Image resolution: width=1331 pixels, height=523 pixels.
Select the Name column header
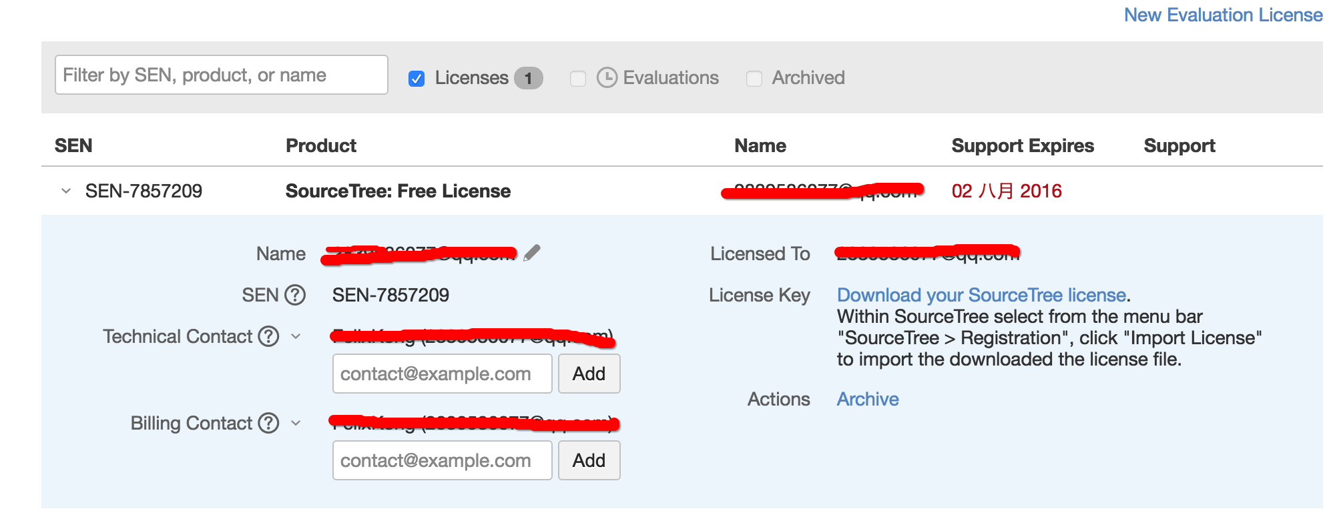760,145
